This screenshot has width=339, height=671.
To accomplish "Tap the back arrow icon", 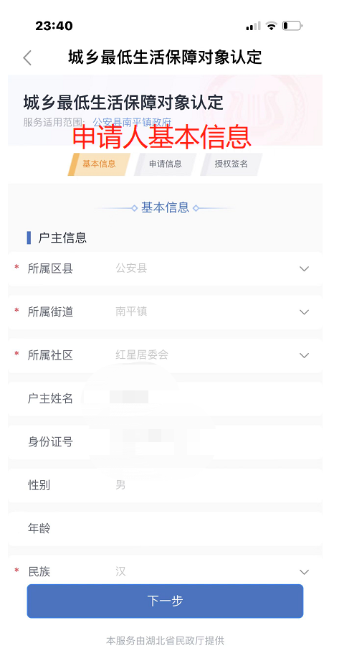I will click(x=27, y=58).
